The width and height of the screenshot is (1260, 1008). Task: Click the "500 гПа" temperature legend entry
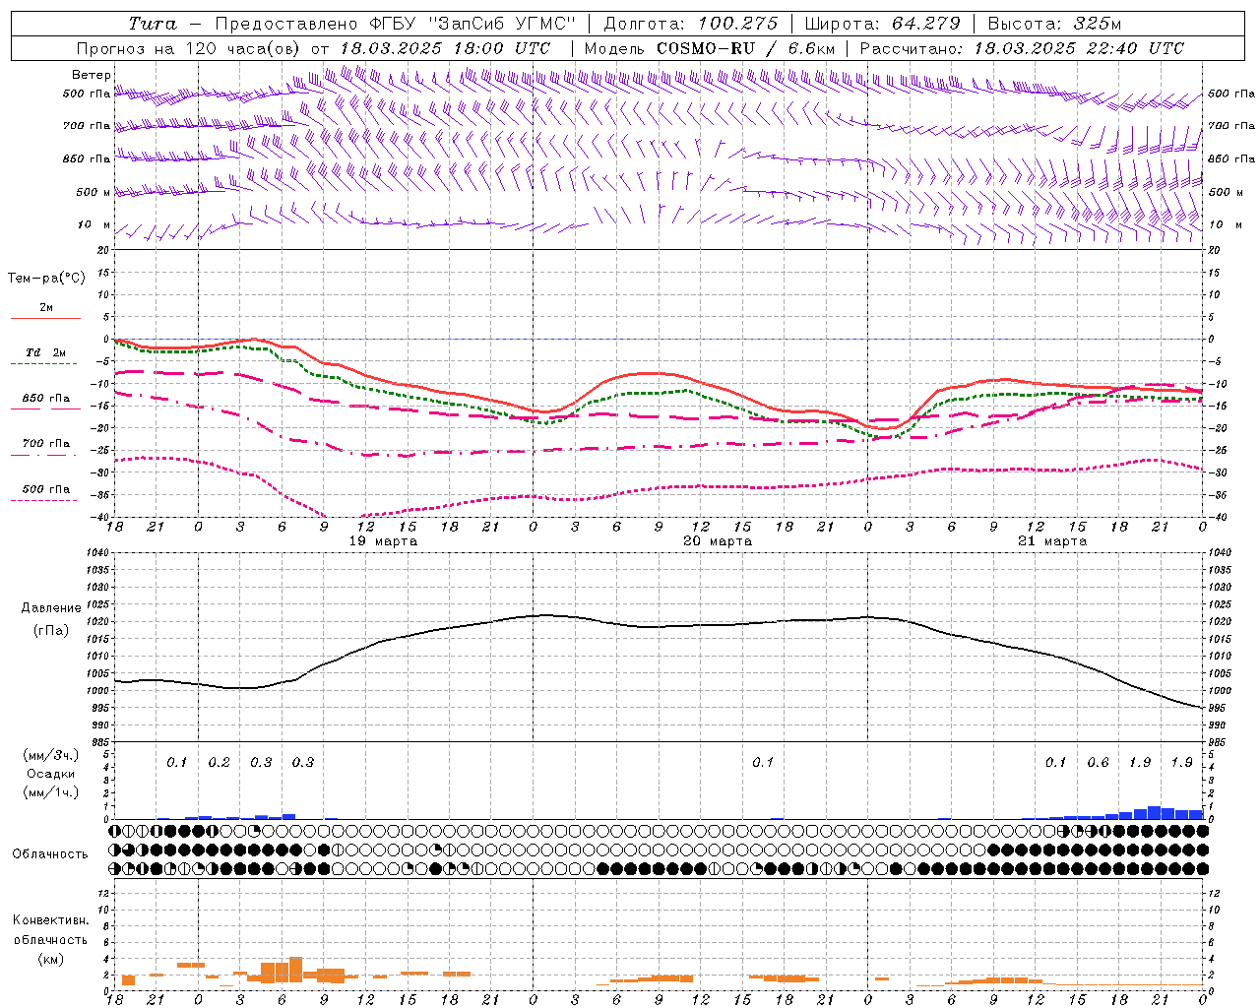pyautogui.click(x=45, y=489)
